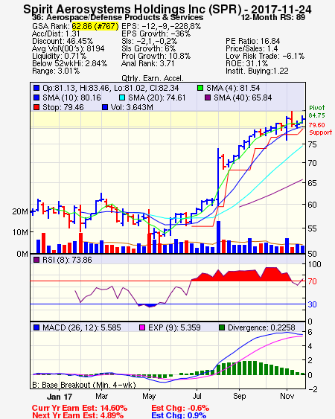Click the Qtrly. Earn. Accel. label
The image size is (335, 419).
click(153, 79)
